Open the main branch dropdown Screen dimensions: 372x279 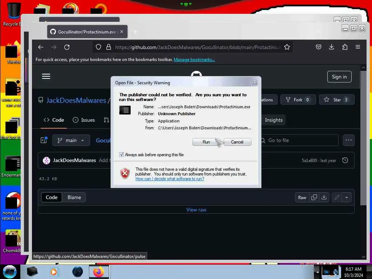71,140
